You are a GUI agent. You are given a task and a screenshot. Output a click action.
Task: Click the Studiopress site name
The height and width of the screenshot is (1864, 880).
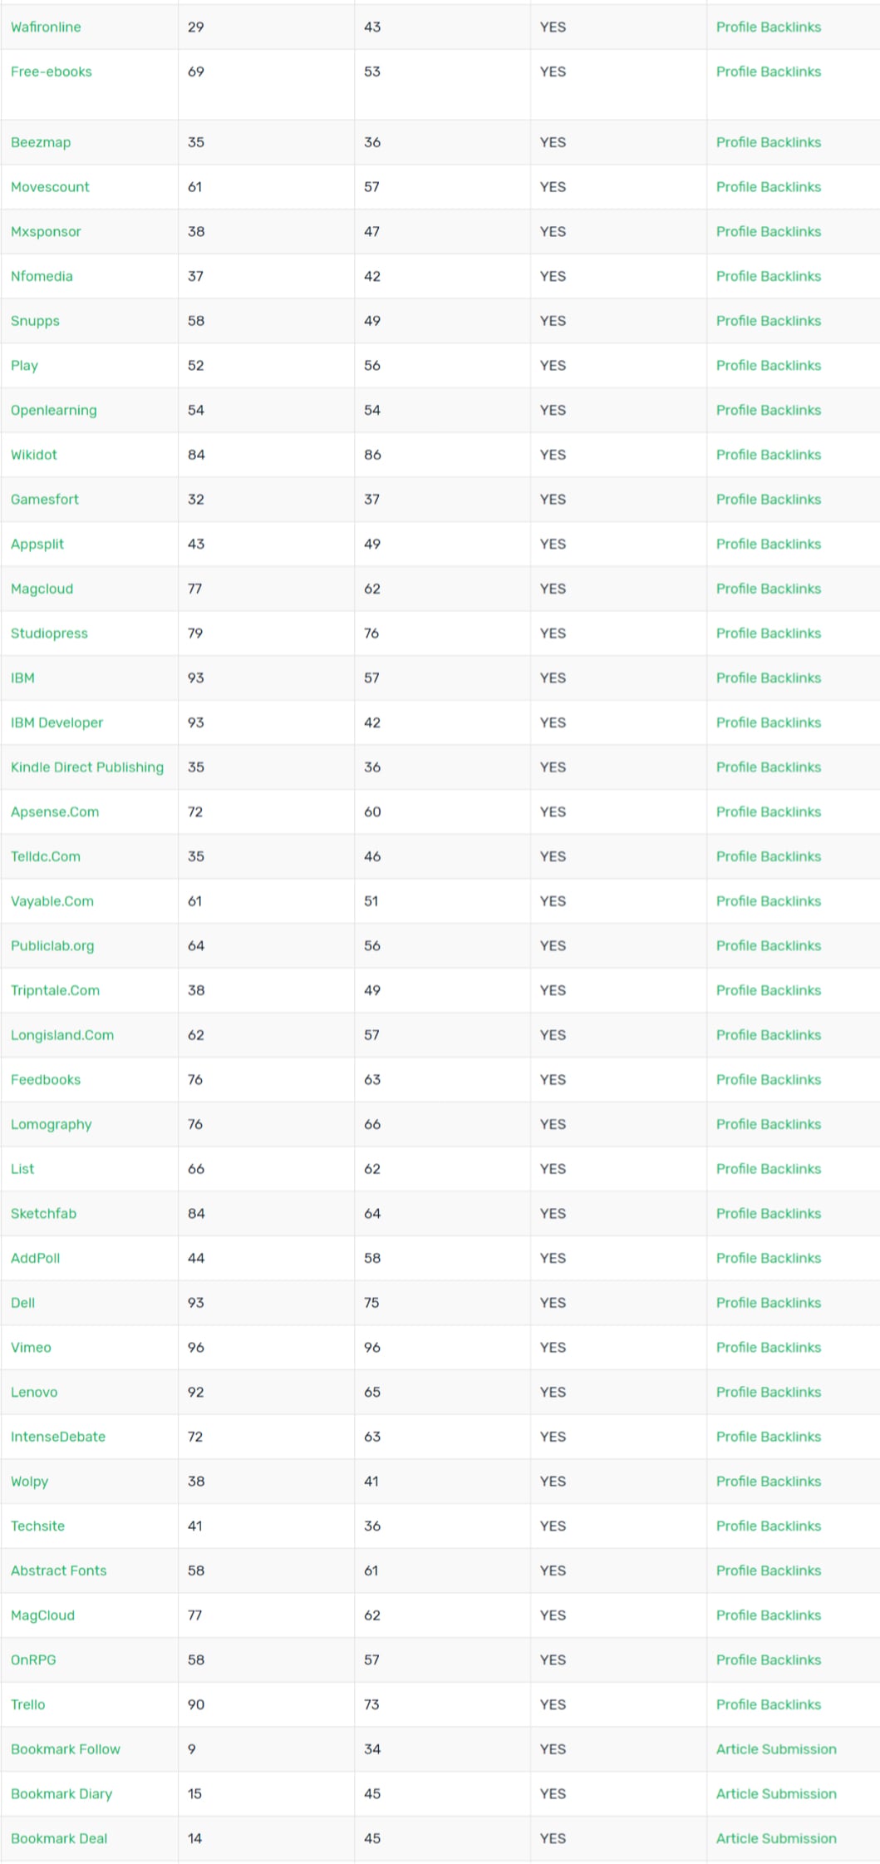point(49,634)
